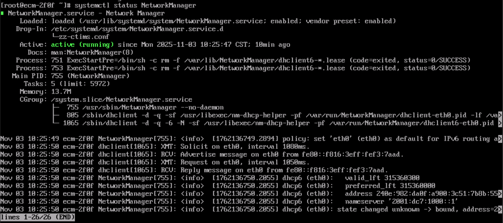The width and height of the screenshot is (503, 223).
Task: Select the 755 /usr/sbin/NetworkManager process entry
Action: click(145, 107)
